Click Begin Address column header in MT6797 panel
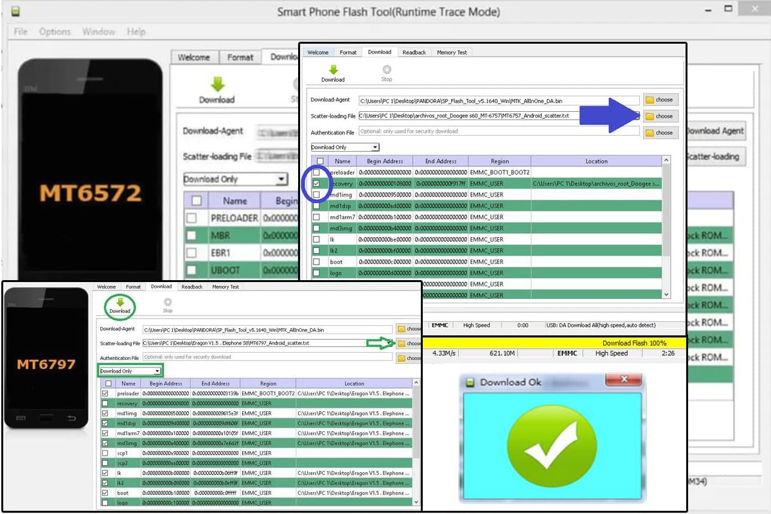 [x=166, y=384]
